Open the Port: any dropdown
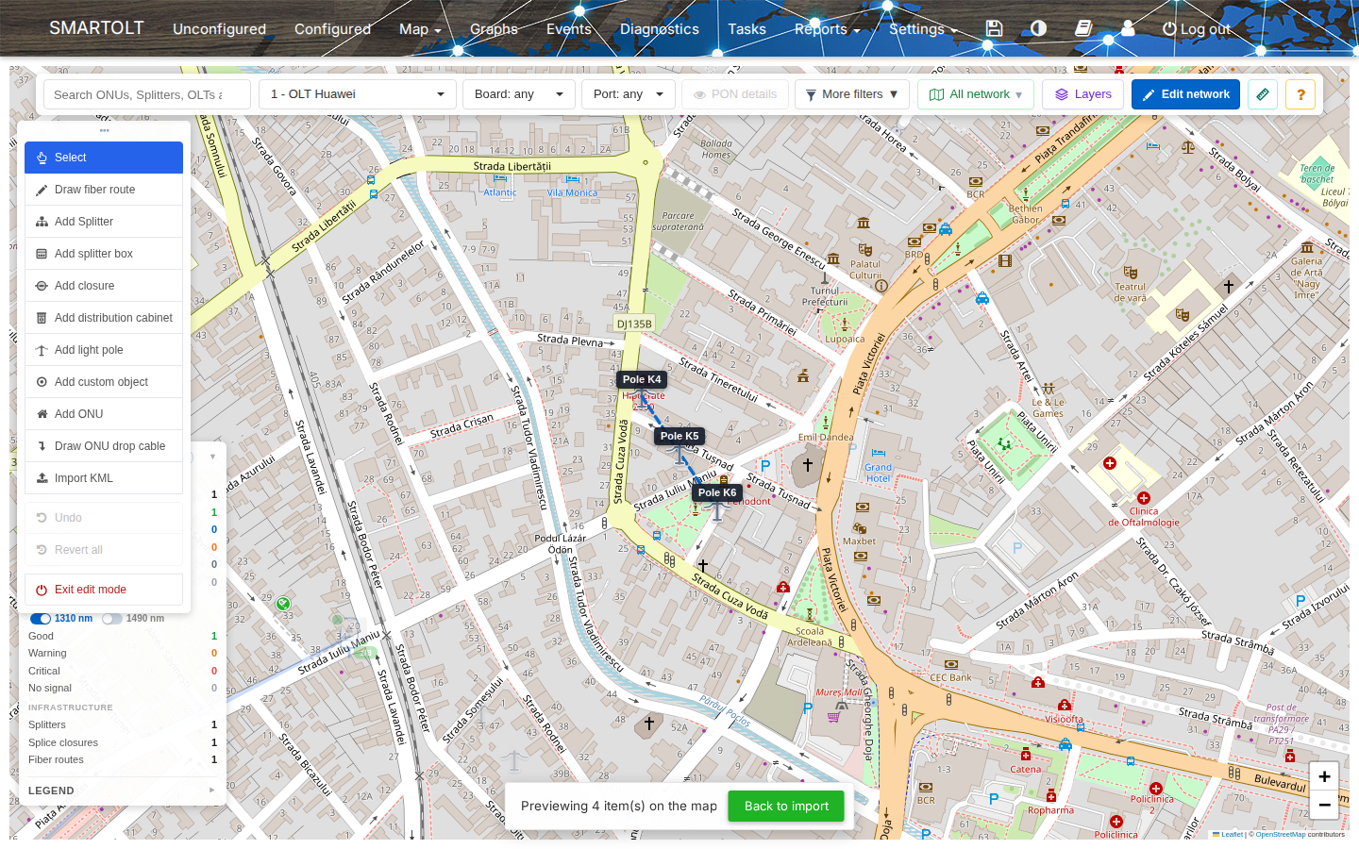1359x849 pixels. 629,94
